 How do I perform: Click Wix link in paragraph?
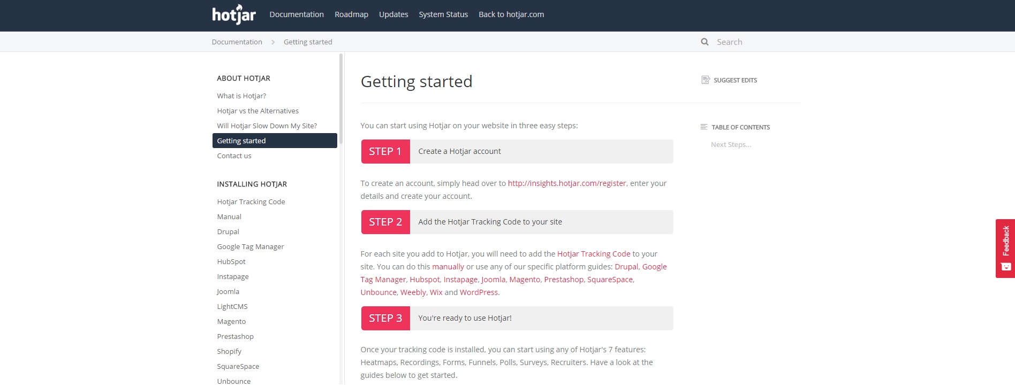tap(436, 292)
